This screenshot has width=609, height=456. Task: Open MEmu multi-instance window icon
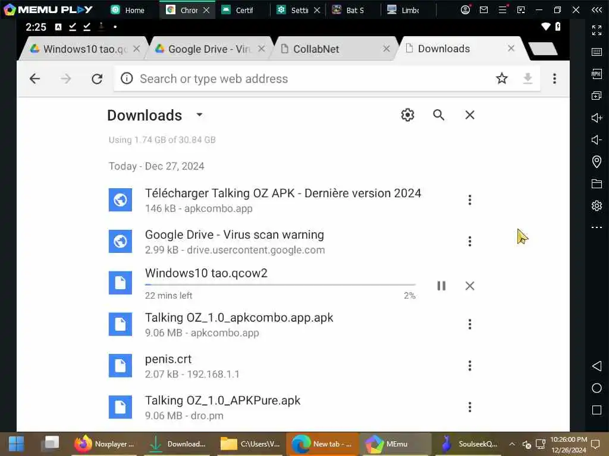tap(597, 96)
